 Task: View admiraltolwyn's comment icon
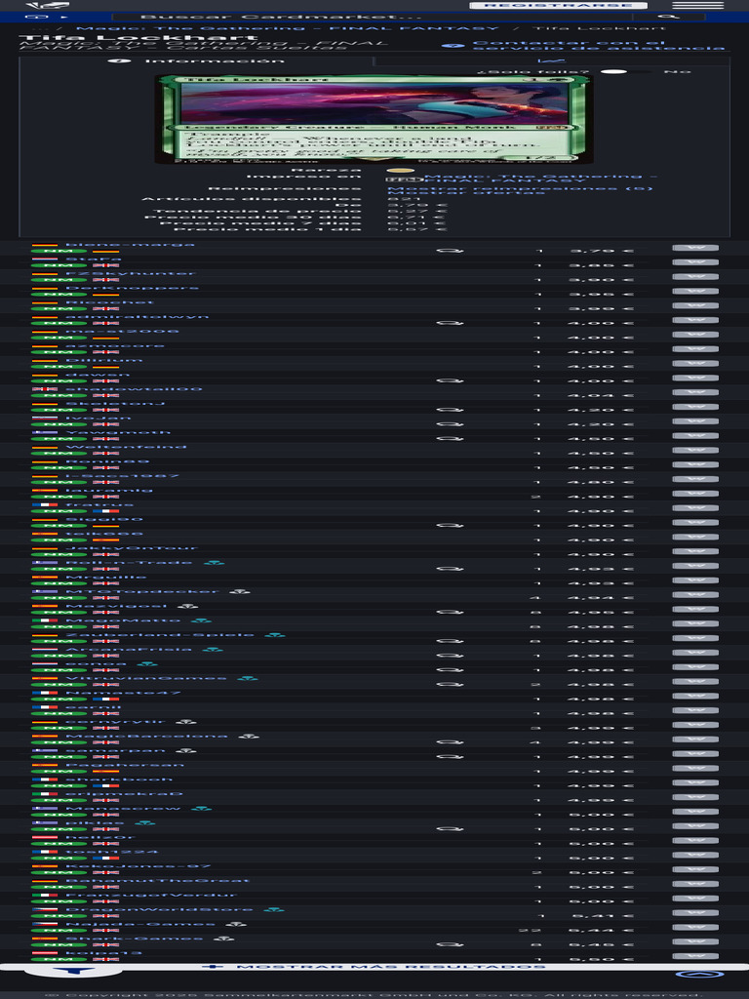click(450, 323)
